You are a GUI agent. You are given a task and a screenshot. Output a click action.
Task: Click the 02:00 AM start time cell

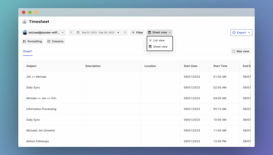pos(225,87)
